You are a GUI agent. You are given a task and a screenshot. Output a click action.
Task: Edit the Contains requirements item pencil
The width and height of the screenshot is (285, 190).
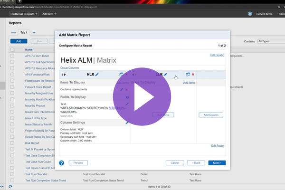tap(122, 89)
